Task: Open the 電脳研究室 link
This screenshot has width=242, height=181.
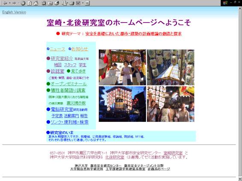Action: pos(62,109)
